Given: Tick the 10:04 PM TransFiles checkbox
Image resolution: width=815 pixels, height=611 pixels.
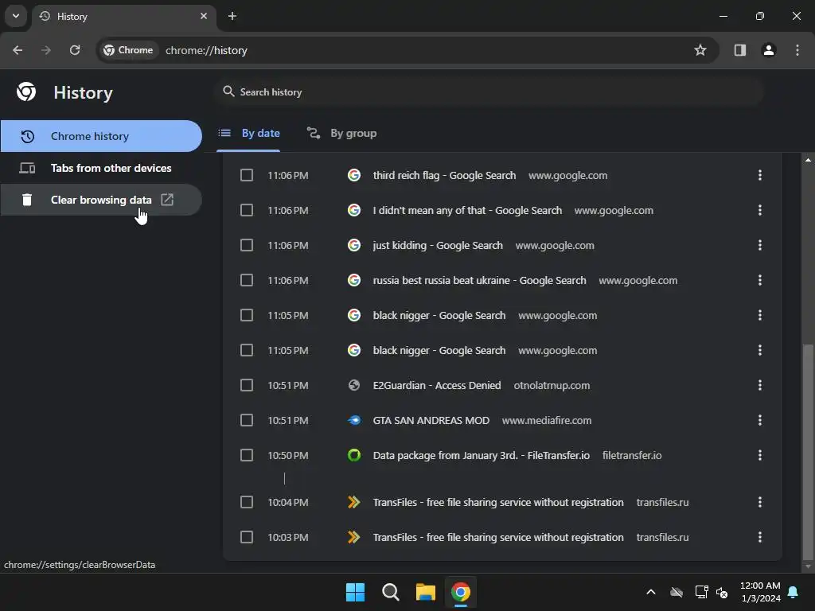Looking at the screenshot, I should tap(247, 502).
